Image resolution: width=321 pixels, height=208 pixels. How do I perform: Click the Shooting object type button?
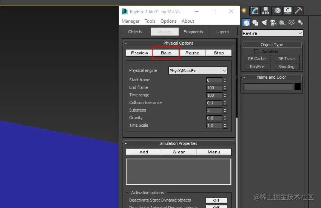tap(286, 67)
